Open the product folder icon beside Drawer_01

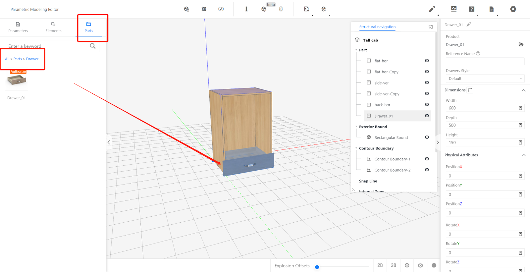coord(521,44)
